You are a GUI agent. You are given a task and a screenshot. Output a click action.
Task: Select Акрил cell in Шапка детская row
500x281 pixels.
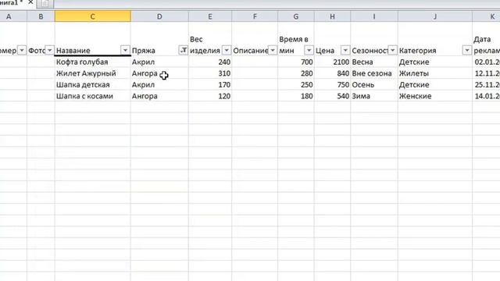point(159,85)
